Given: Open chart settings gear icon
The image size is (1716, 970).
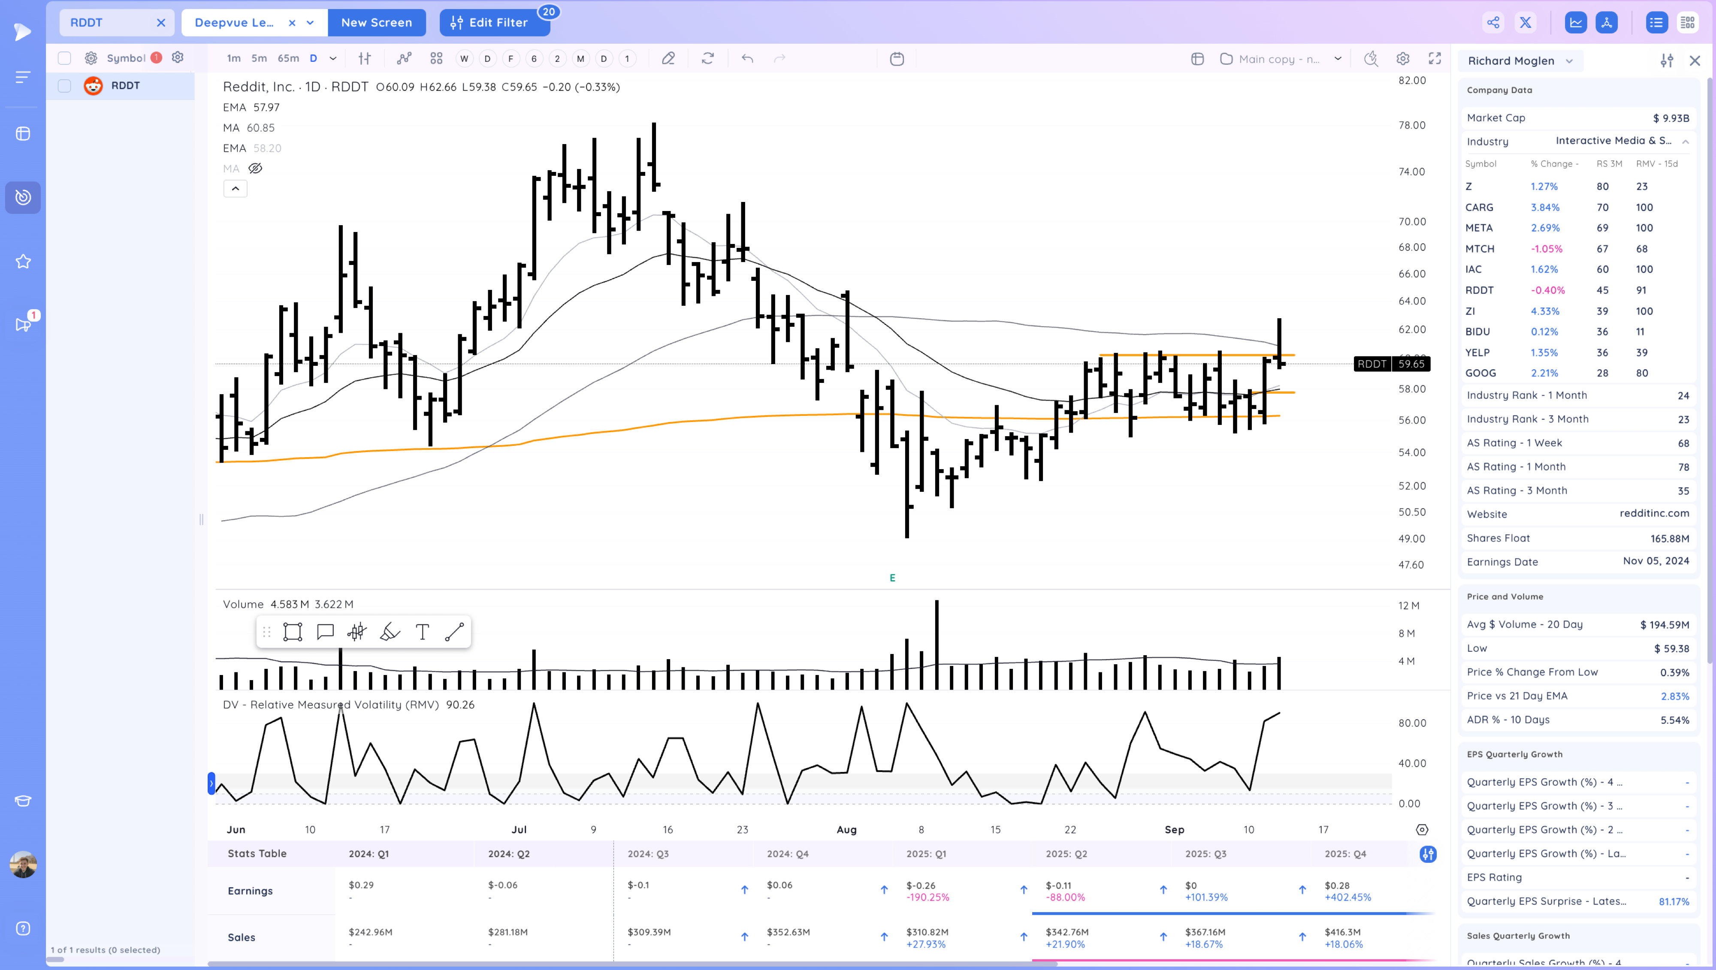Looking at the screenshot, I should (1403, 59).
